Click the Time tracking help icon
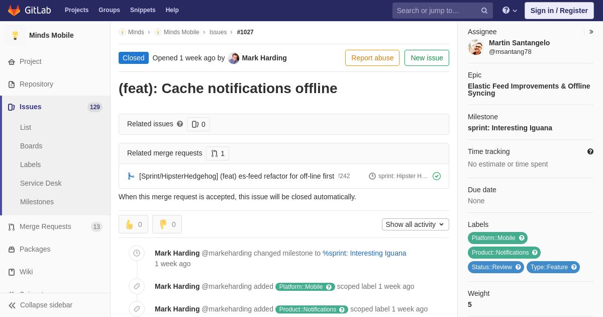Viewport: 603px width, 317px height. tap(590, 151)
